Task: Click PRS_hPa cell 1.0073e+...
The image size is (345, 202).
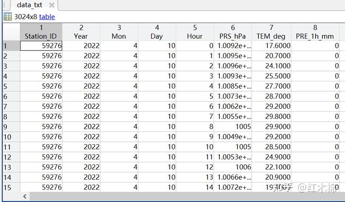Action: coord(233,97)
